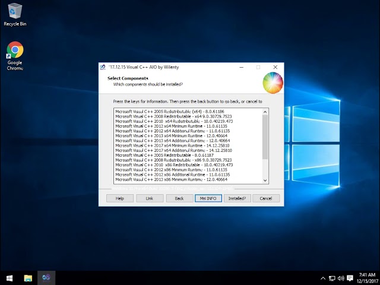The width and height of the screenshot is (380, 285).
Task: Select Visual C++ 2010 x86 Redistributable 10.0.40219.473
Action: click(x=174, y=165)
